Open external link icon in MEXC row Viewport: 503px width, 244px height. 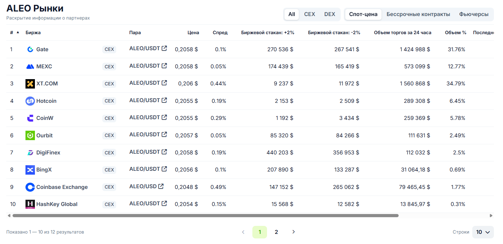(164, 66)
